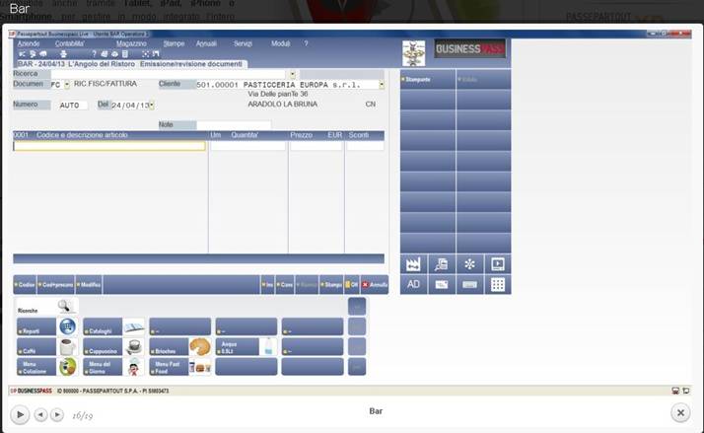Screen dimensions: 704x433
Task: Click the article code input field
Action: [x=109, y=146]
